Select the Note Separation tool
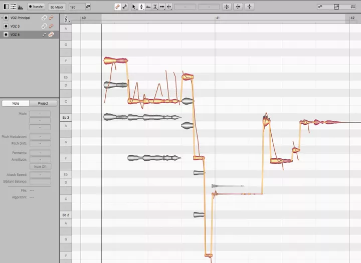This screenshot has height=263, width=361. 169,7
